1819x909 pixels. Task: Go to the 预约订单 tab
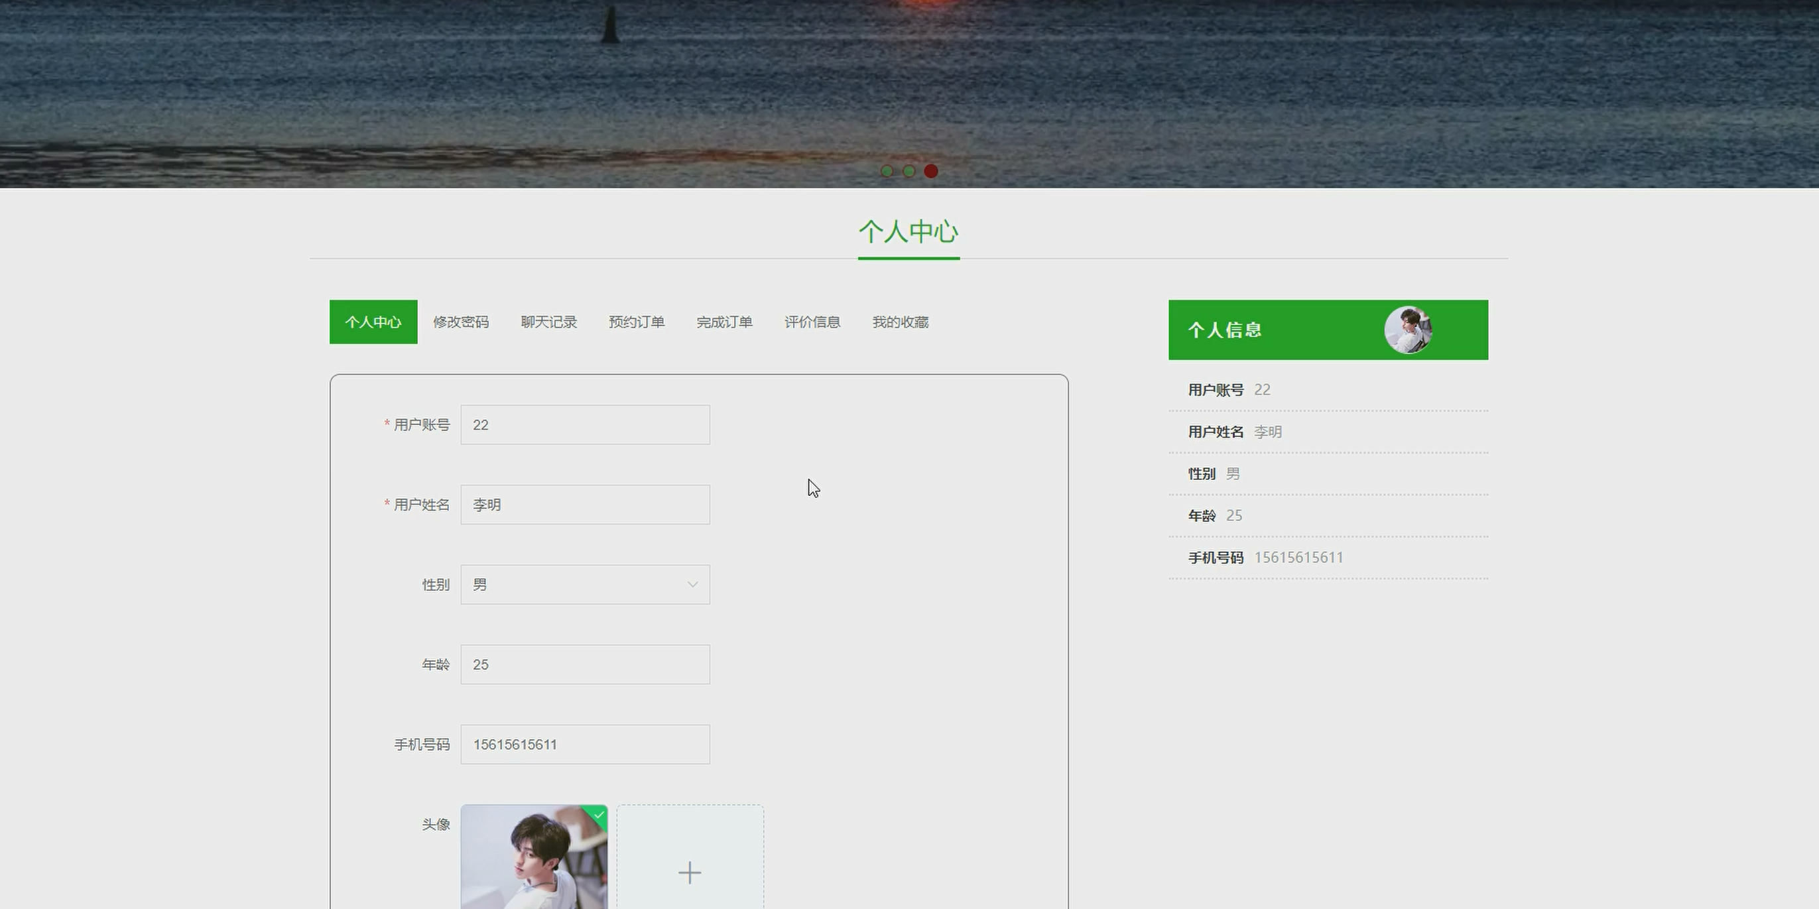637,322
